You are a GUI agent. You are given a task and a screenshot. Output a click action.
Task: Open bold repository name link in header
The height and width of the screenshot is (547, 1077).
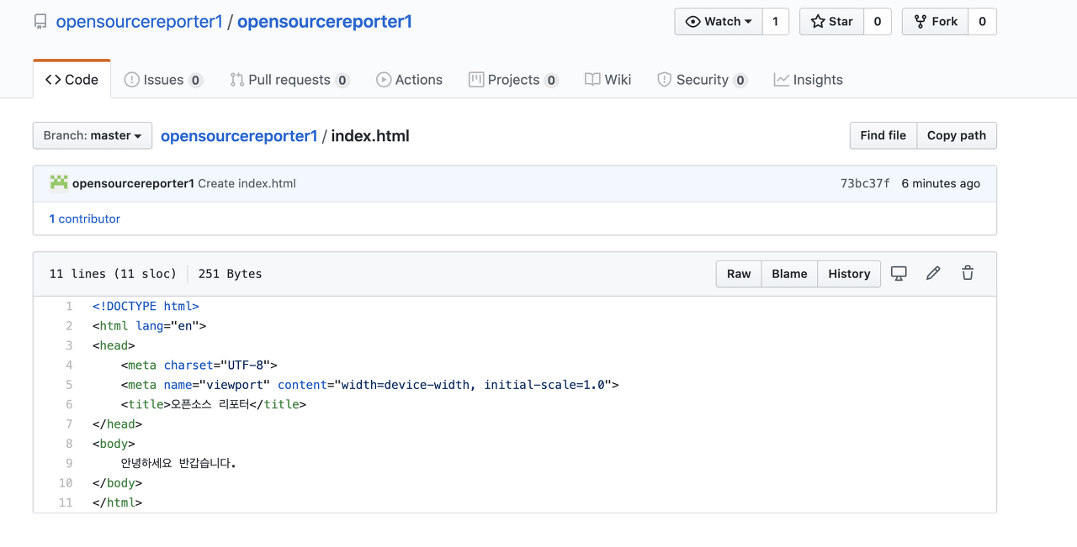click(325, 22)
